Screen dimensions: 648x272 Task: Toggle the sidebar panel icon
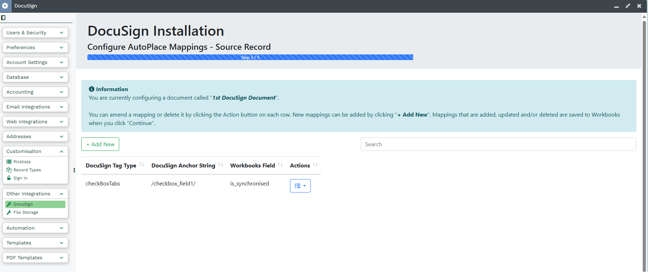coord(3,18)
